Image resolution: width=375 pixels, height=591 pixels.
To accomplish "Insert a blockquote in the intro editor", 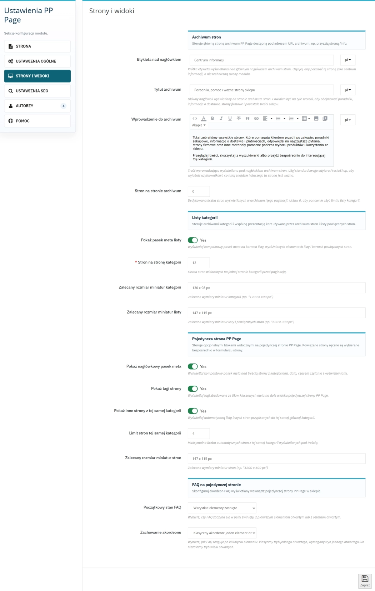I will 248,118.
